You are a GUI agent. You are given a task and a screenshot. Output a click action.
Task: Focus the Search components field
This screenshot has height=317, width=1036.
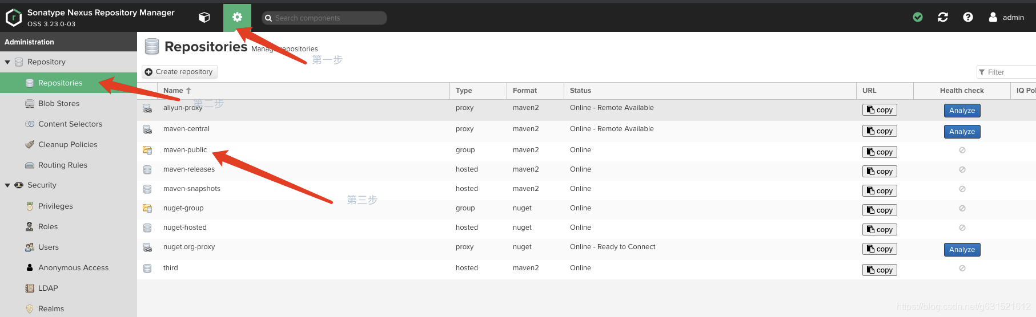point(324,18)
